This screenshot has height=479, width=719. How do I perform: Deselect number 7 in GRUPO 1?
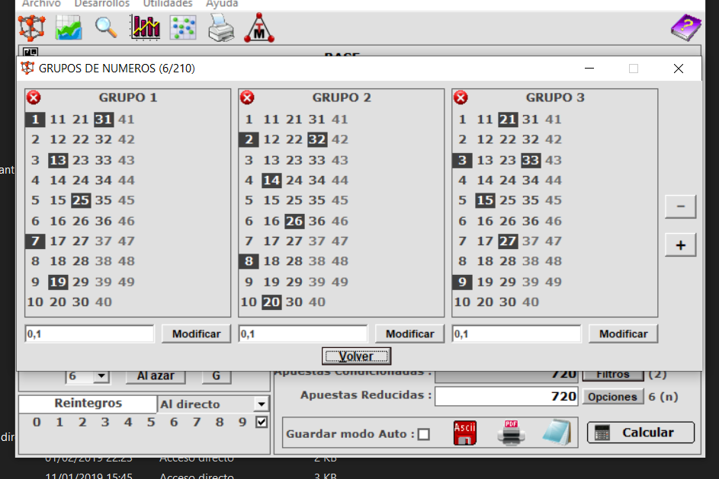(x=35, y=241)
